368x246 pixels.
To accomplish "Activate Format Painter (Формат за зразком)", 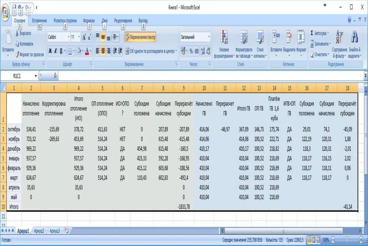I will point(29,54).
